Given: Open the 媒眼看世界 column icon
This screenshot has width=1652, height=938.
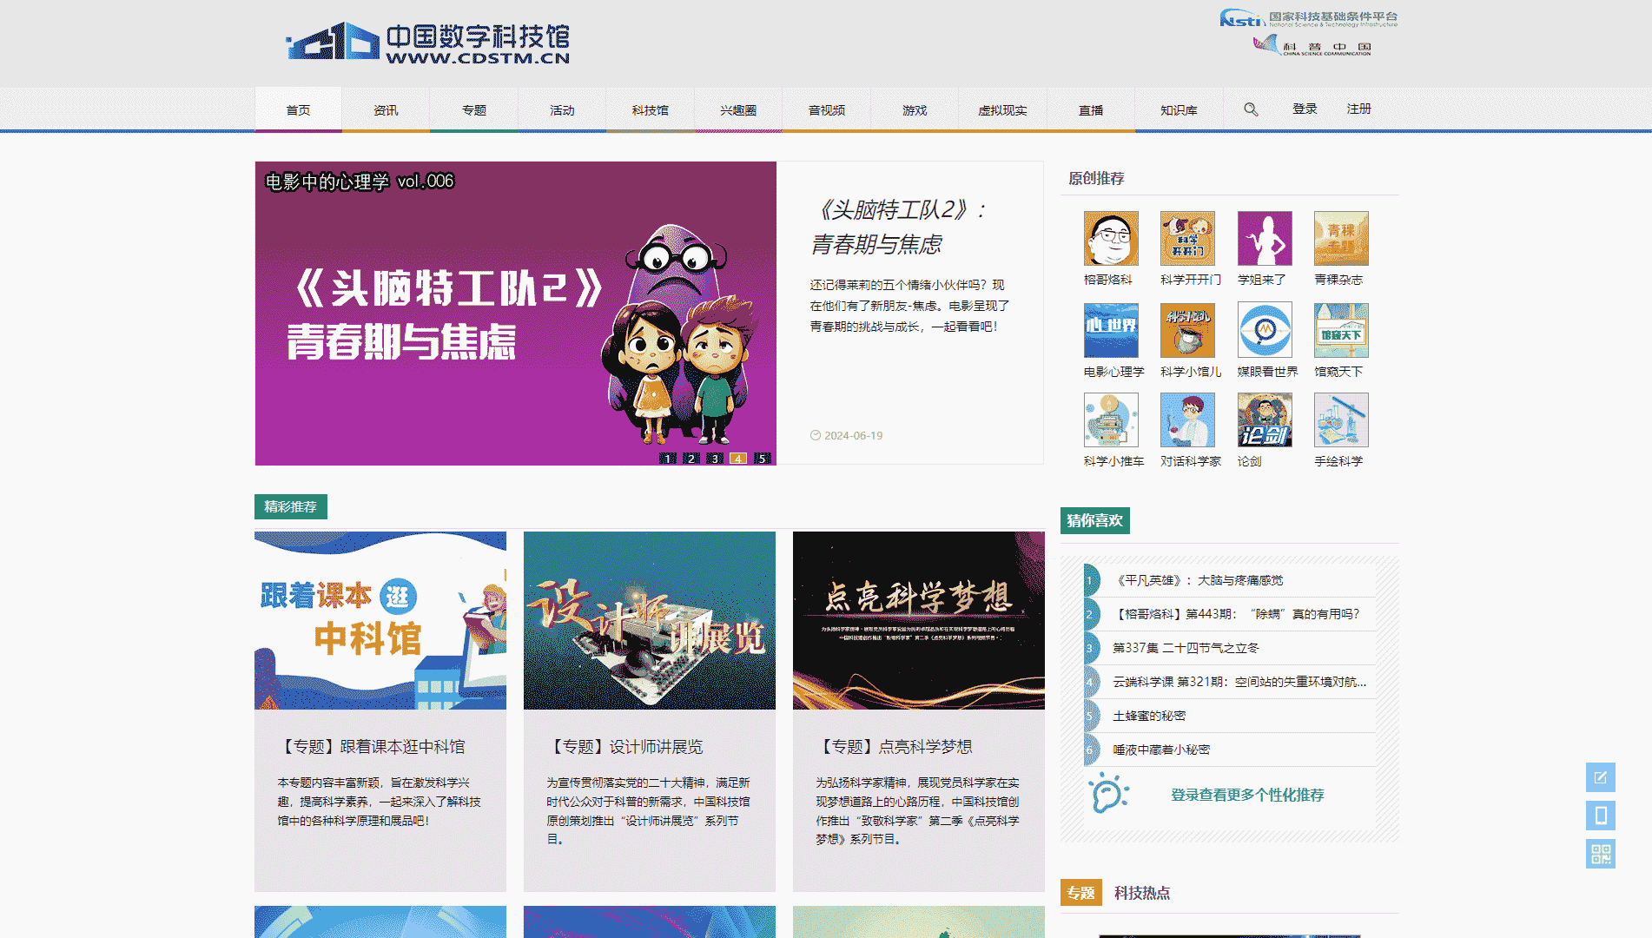Looking at the screenshot, I should [1265, 330].
